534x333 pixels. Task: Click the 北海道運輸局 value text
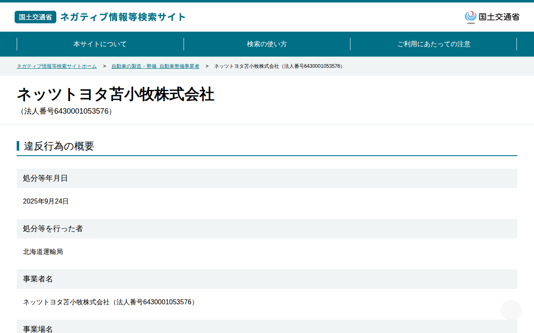tap(43, 252)
